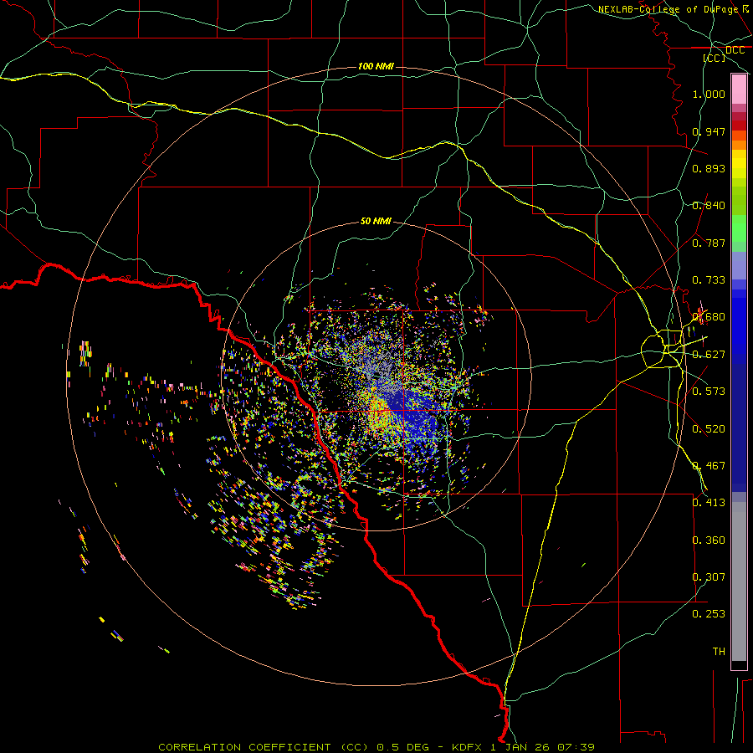Click the pink segment of the color bar

(739, 90)
